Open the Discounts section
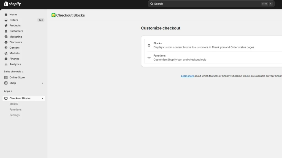The width and height of the screenshot is (282, 158). click(16, 42)
